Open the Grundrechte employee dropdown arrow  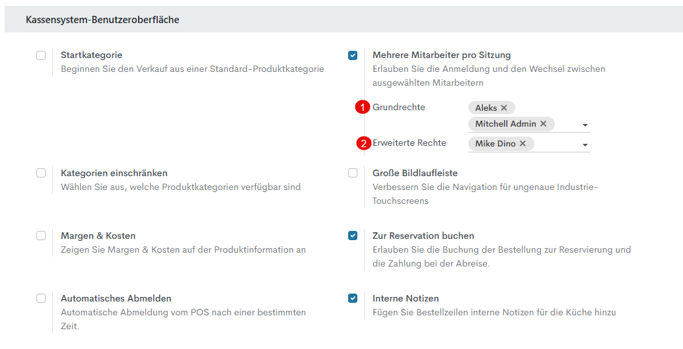pyautogui.click(x=585, y=125)
